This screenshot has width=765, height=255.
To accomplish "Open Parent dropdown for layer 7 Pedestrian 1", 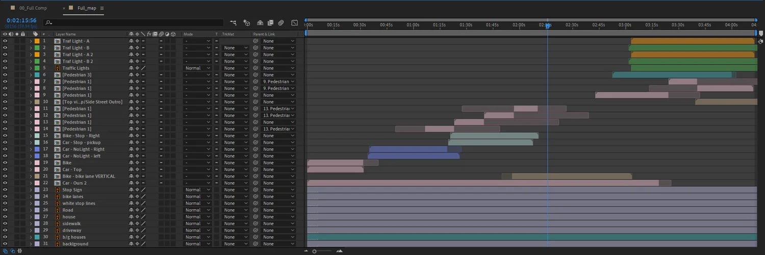I will (x=278, y=81).
